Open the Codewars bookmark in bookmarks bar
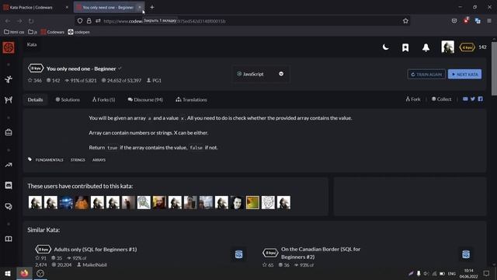 pyautogui.click(x=53, y=32)
